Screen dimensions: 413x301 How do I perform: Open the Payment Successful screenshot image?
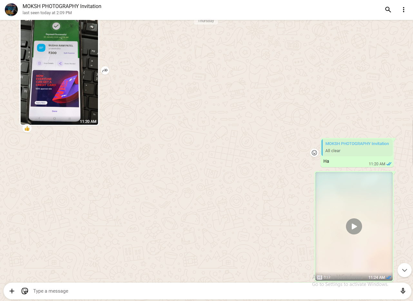(59, 71)
